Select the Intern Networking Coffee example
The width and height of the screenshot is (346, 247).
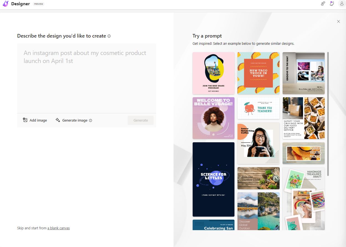pyautogui.click(x=259, y=143)
